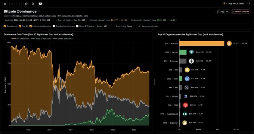Click the help icon beside Bitcoin Dominance
This screenshot has height=134, width=254.
[39, 12]
